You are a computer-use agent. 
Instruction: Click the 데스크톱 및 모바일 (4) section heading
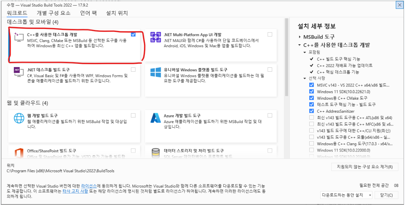(33, 22)
